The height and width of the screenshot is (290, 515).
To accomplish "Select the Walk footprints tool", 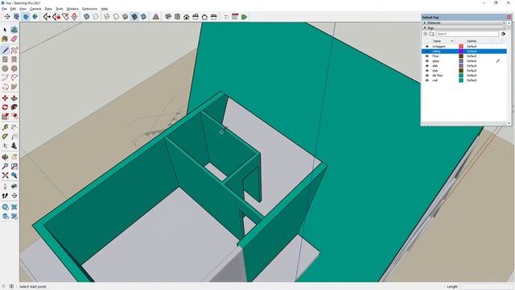I will click(5, 196).
